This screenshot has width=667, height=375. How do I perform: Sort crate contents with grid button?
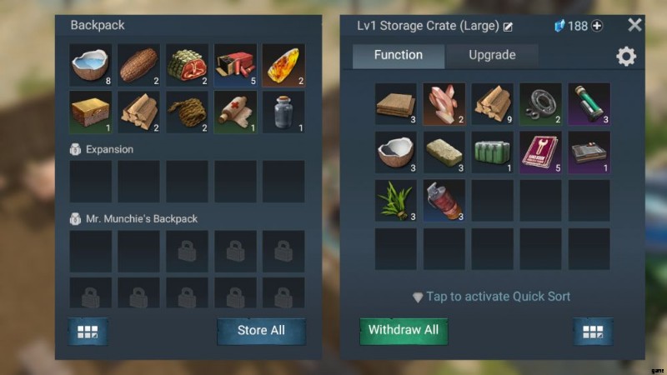(x=593, y=332)
